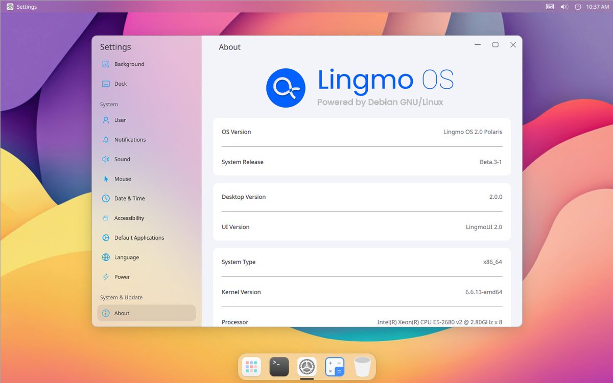Click the 'Desktop Version' label
Screen dimensions: 613x383
point(244,197)
